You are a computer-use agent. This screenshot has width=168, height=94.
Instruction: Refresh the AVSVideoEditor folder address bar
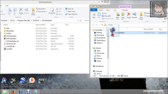coord(81,20)
